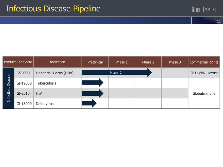The width and height of the screenshot is (223, 167).
Task: Select the GI-2010 product candidate cell
Action: click(x=23, y=93)
